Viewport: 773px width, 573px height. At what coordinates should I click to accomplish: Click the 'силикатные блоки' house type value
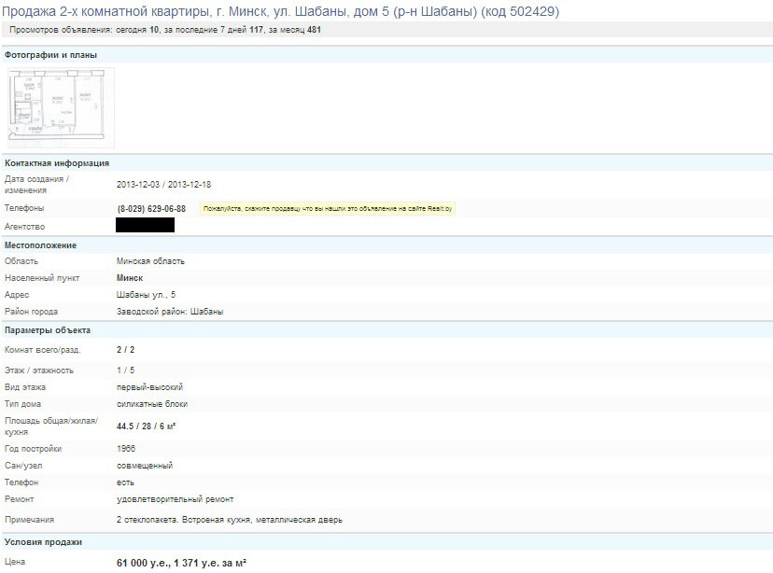152,404
